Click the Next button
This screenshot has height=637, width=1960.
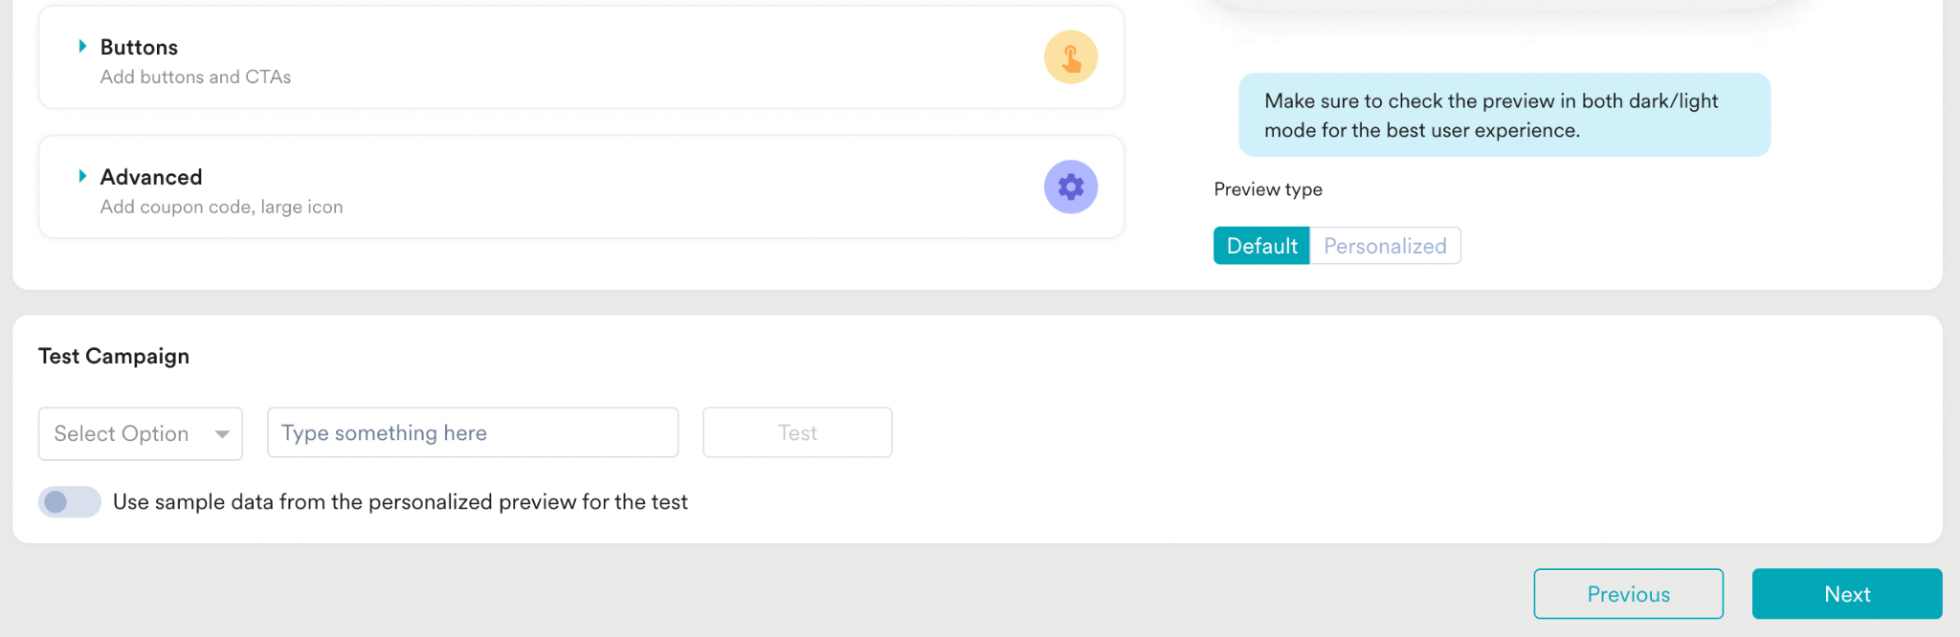1847,594
